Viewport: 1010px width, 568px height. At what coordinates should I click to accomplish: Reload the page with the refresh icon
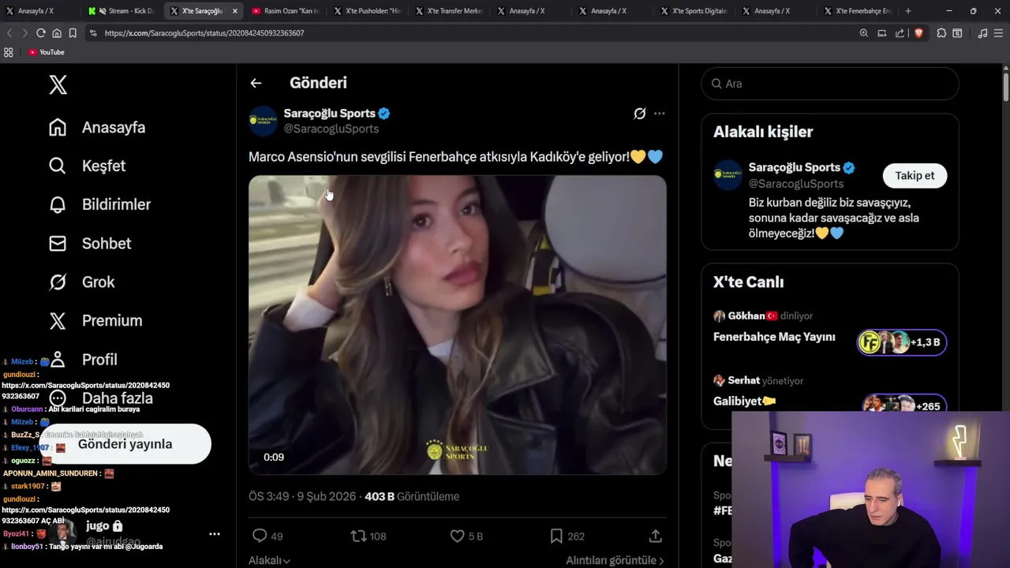tap(41, 33)
